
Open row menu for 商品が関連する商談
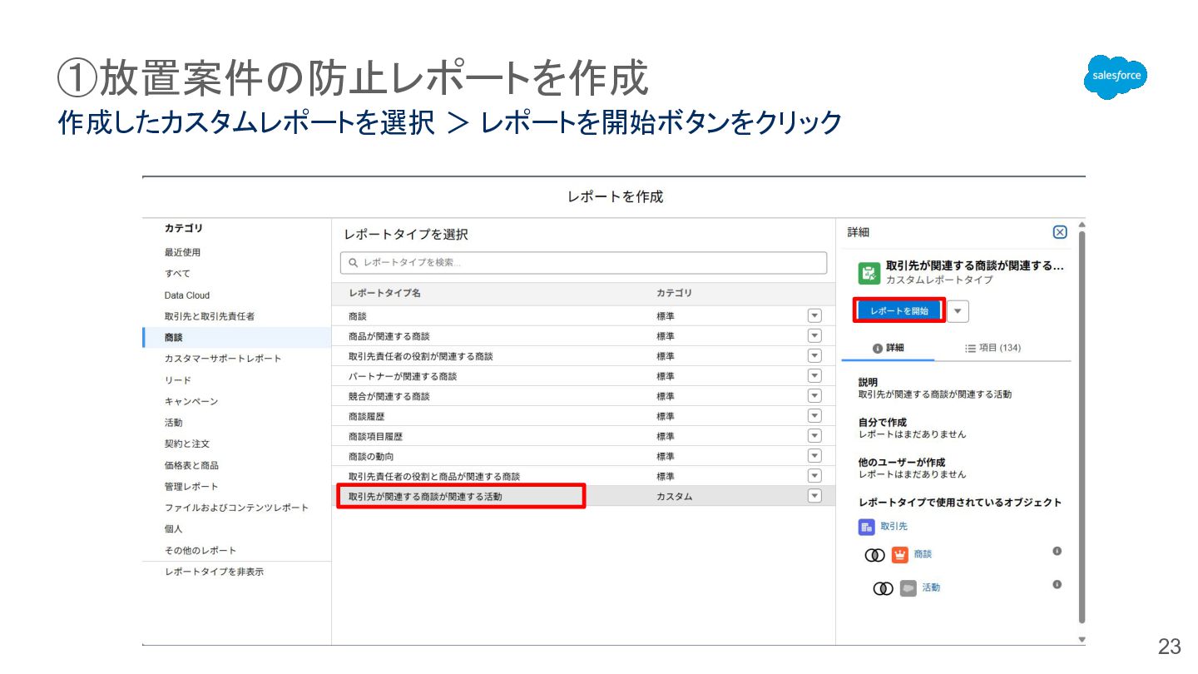pyautogui.click(x=814, y=336)
